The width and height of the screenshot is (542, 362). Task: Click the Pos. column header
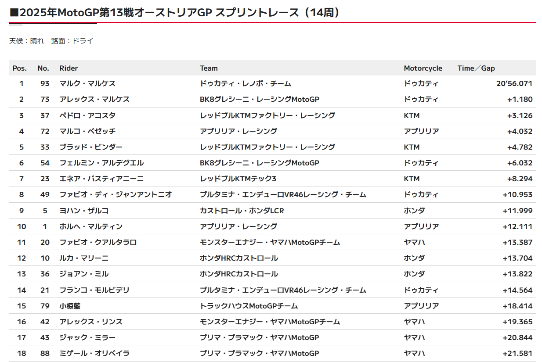coord(20,68)
